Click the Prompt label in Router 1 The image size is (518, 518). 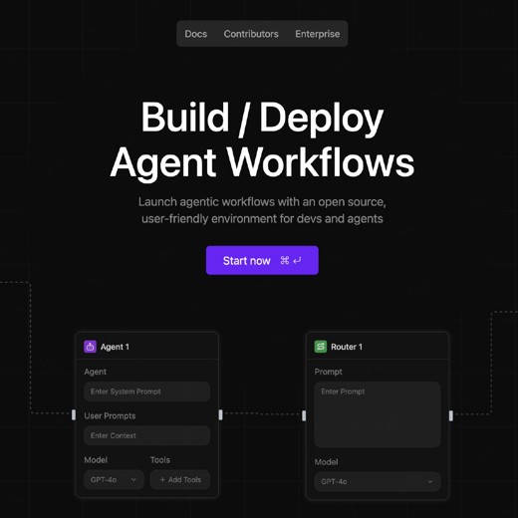pyautogui.click(x=328, y=372)
